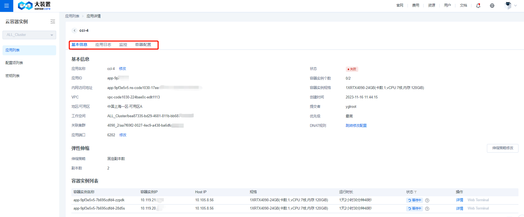Viewport: 524px width, 217px height.
Task: Open the notification bell
Action: (478, 6)
